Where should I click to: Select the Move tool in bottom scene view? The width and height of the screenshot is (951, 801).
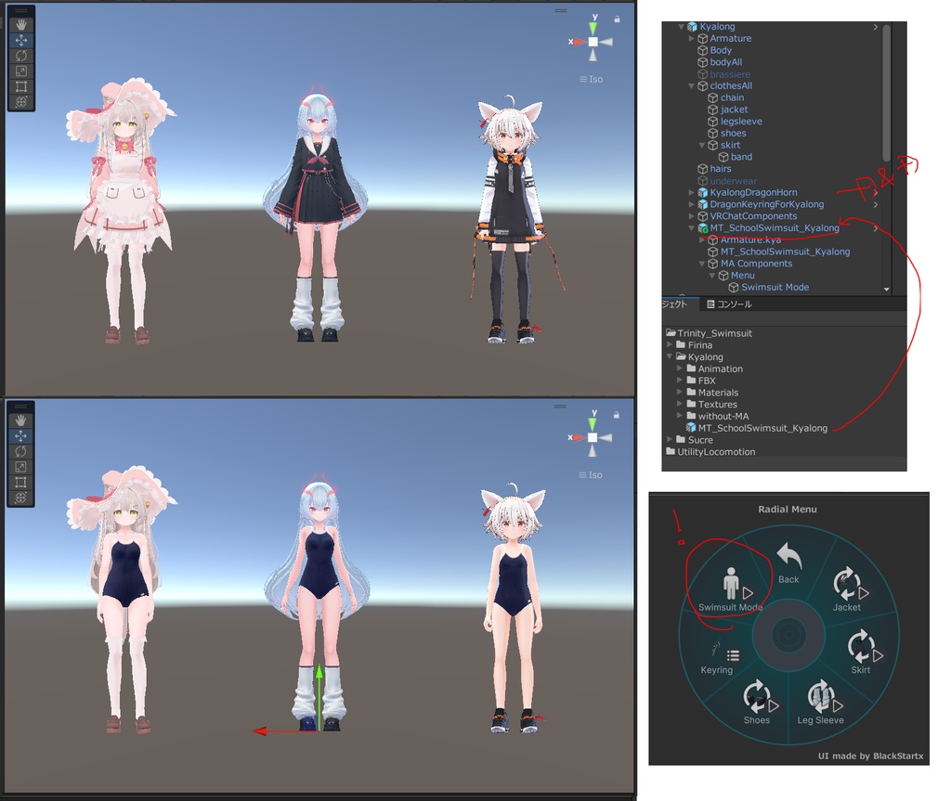(x=20, y=436)
